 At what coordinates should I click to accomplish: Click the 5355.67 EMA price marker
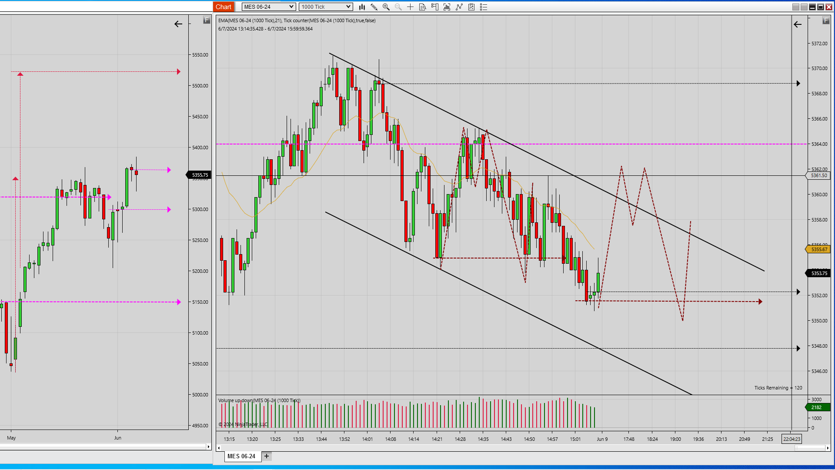[818, 249]
